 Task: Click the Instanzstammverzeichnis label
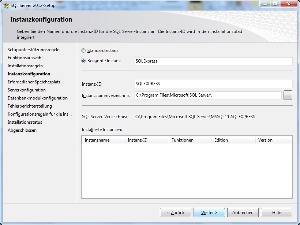pyautogui.click(x=106, y=95)
